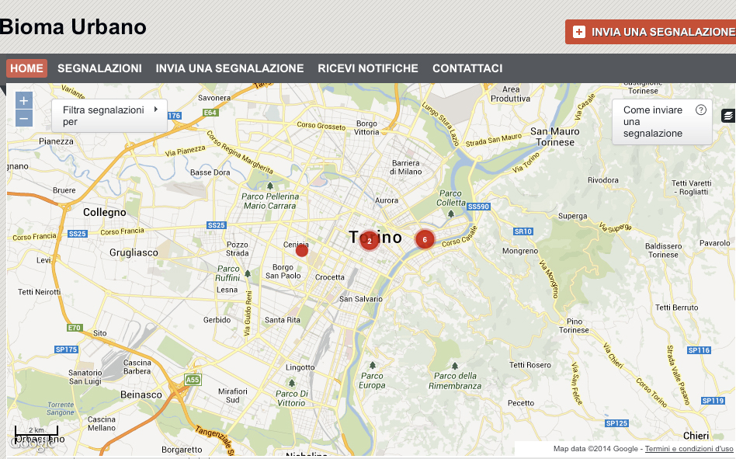This screenshot has width=736, height=459.
Task: Open the Come inviare una segnalazione panel
Action: pos(661,122)
